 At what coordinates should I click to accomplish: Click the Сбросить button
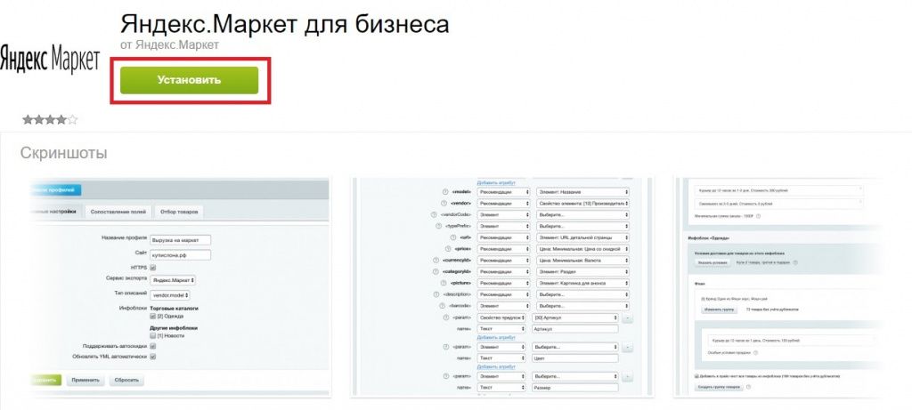pyautogui.click(x=126, y=381)
